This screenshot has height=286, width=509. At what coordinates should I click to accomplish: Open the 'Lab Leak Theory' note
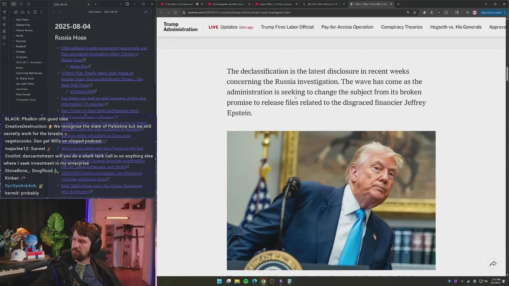click(x=25, y=84)
